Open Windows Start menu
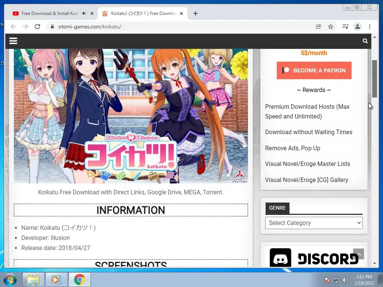Viewport: 383px width, 287px height. (x=9, y=280)
